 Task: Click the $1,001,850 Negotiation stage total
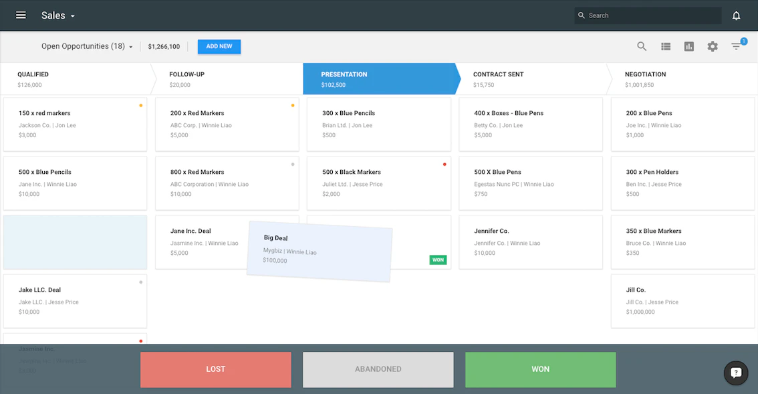point(639,85)
